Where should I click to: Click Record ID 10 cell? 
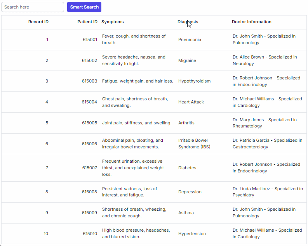[46, 234]
